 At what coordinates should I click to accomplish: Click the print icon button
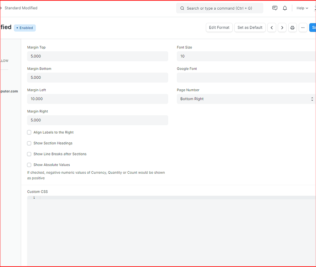[293, 28]
